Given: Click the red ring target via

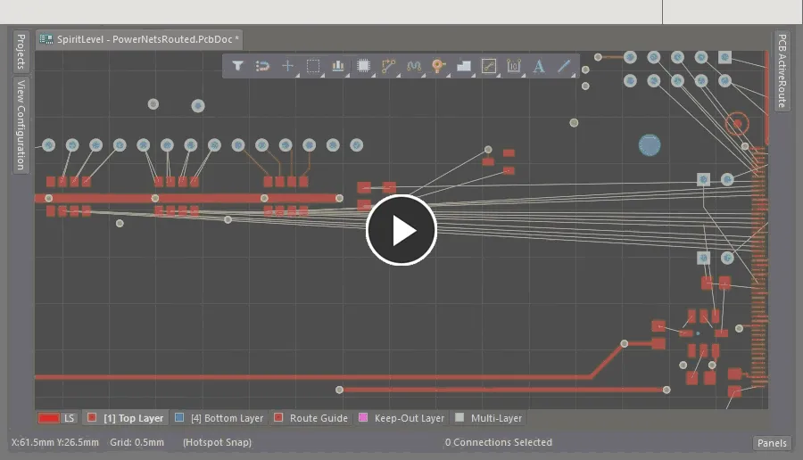Looking at the screenshot, I should click(x=737, y=124).
